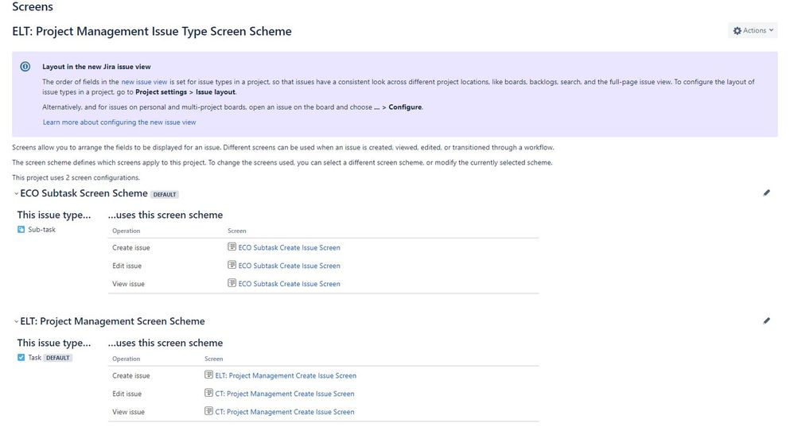794x435 pixels.
Task: Click 'Edit issue' operation in ECO Subtask table
Action: pyautogui.click(x=127, y=266)
